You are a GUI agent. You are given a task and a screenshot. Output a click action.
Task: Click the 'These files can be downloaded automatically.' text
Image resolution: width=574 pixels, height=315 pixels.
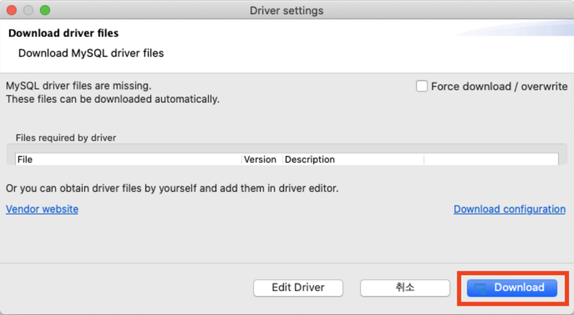tap(112, 99)
